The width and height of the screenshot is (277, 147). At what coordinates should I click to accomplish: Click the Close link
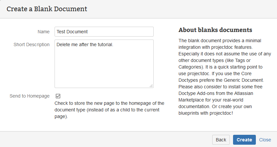click(x=265, y=140)
